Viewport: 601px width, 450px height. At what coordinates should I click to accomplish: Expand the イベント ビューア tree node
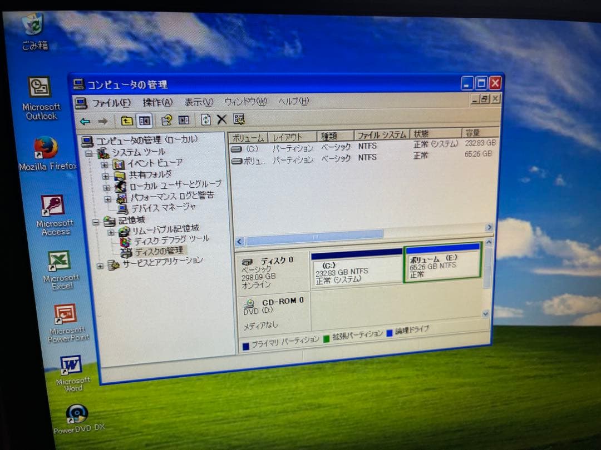[x=104, y=164]
